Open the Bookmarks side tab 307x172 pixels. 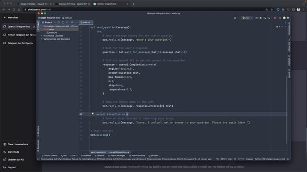38,145
